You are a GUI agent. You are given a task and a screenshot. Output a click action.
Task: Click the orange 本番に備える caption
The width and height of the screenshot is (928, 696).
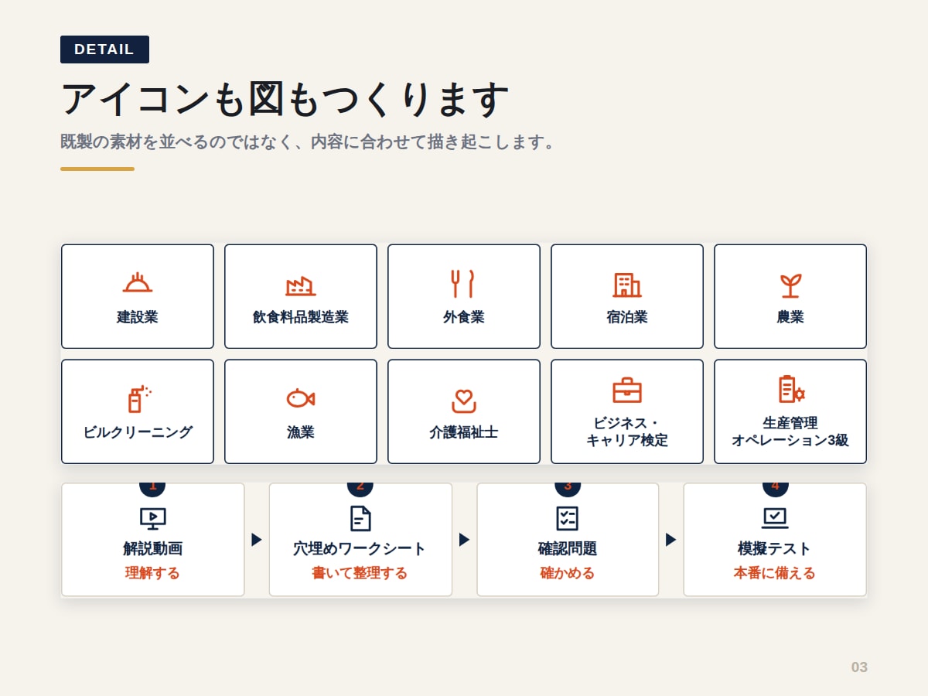click(775, 573)
